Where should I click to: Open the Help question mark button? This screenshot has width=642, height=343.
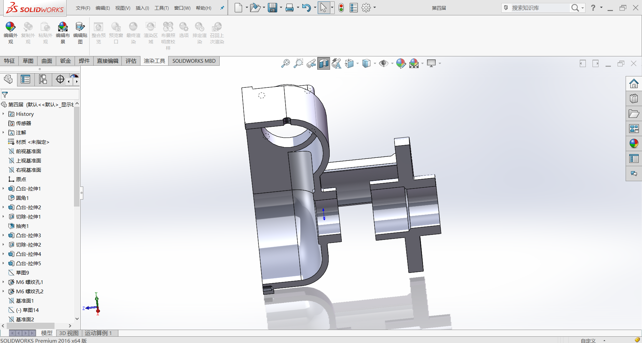click(593, 8)
